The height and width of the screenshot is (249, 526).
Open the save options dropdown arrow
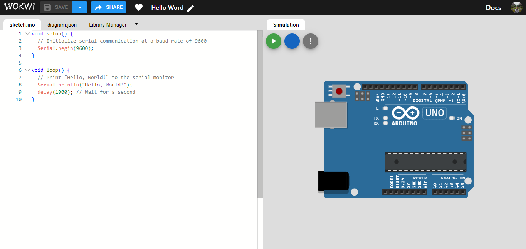pos(80,7)
